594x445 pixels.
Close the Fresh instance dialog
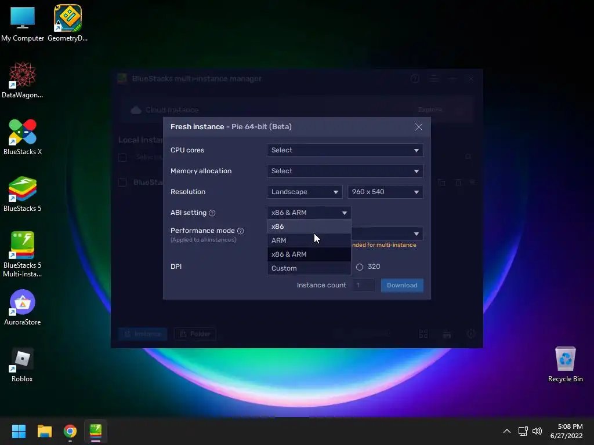point(419,127)
